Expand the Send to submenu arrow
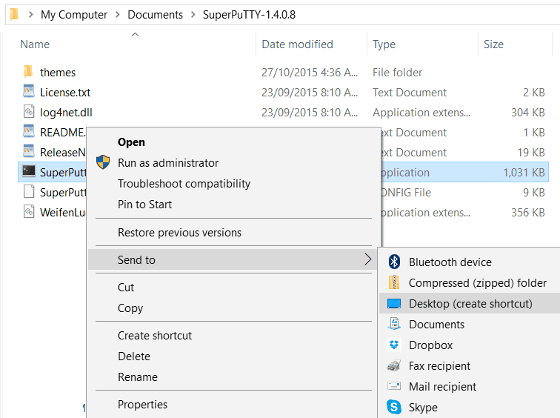The image size is (560, 418). [368, 259]
